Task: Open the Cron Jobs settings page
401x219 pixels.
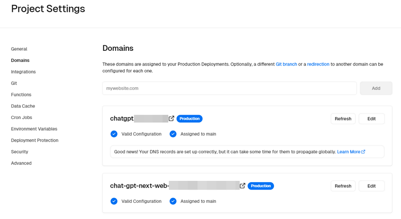Action: 21,117
